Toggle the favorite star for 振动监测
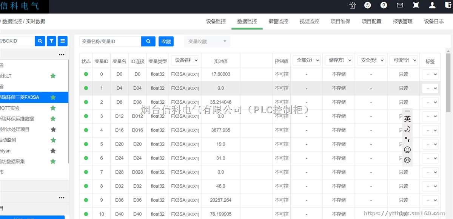Image resolution: width=453 pixels, height=219 pixels. point(53,140)
